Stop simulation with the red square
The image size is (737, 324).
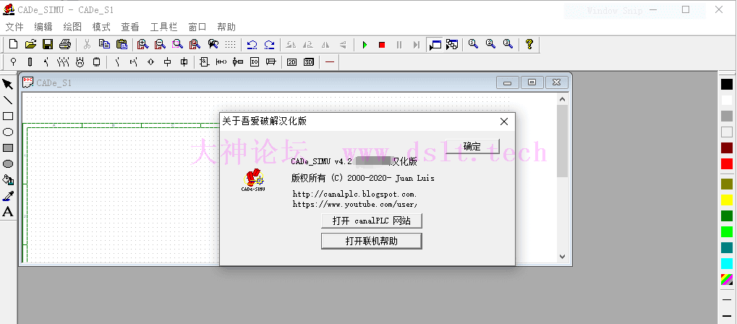point(382,45)
